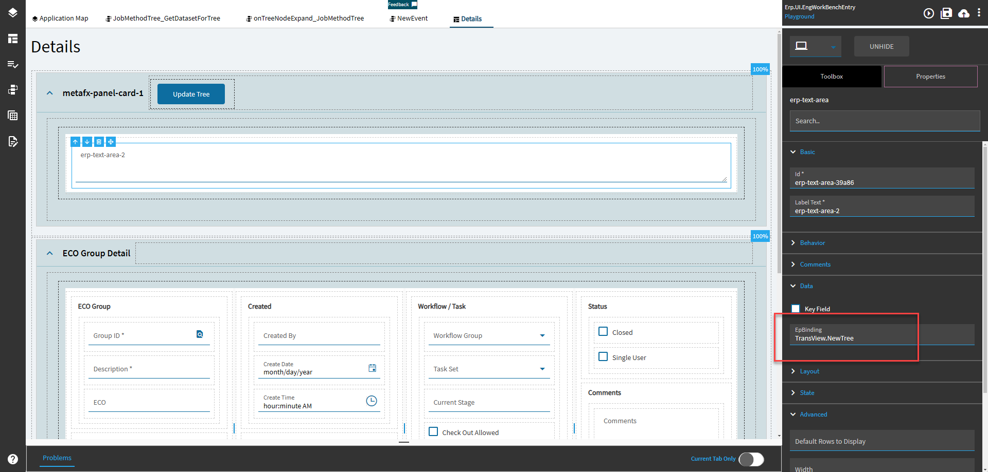
Task: Expand the Behavior properties section
Action: tap(812, 243)
